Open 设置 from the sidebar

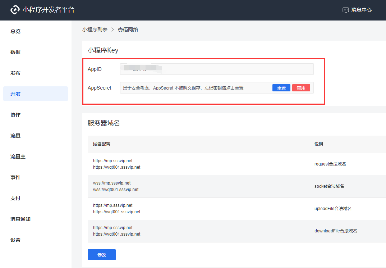[15, 240]
